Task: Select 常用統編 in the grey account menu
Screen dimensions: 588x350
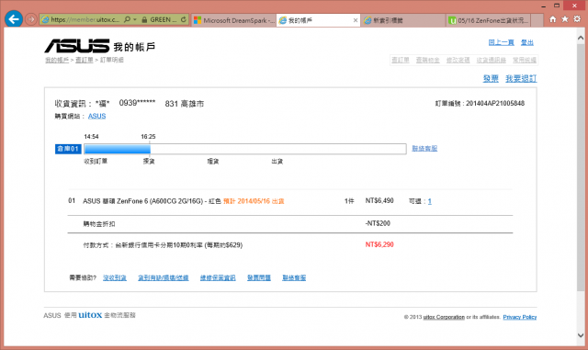Action: pyautogui.click(x=525, y=60)
